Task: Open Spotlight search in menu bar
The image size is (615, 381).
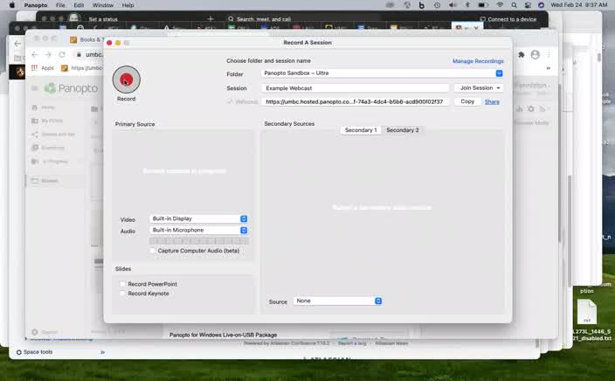Action: pyautogui.click(x=514, y=5)
